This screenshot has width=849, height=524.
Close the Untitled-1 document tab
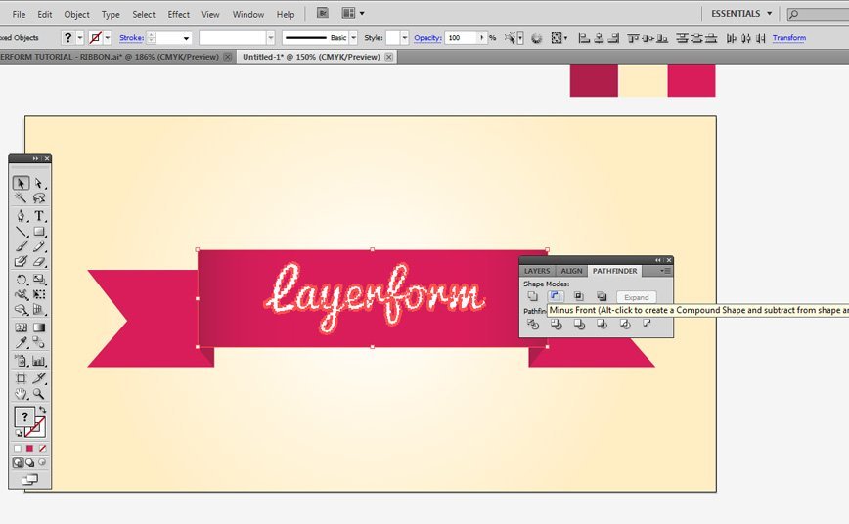(388, 57)
